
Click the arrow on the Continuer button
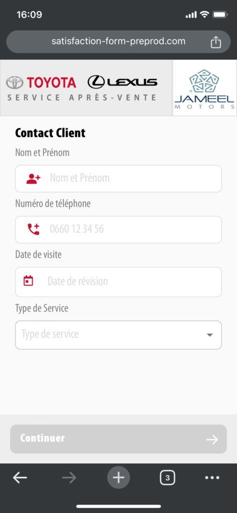click(212, 440)
